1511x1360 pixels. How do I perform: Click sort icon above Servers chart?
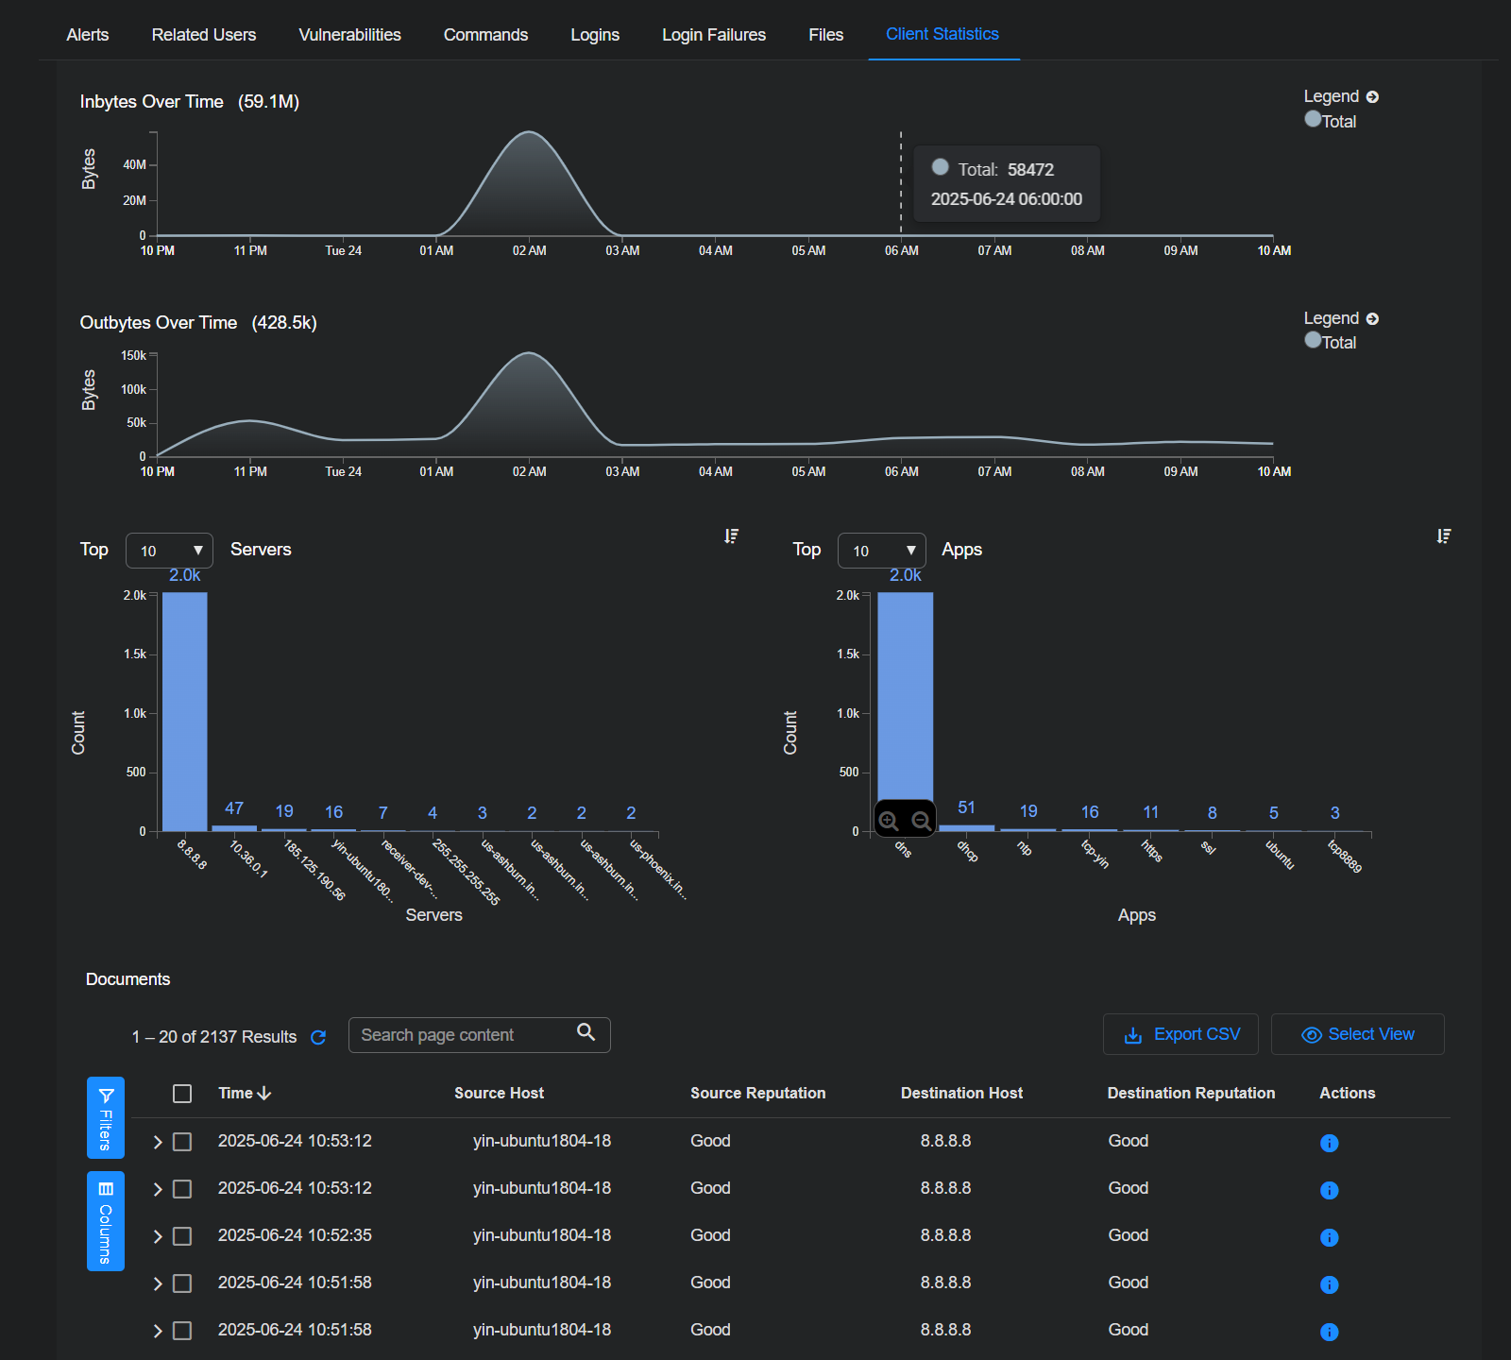pos(731,536)
